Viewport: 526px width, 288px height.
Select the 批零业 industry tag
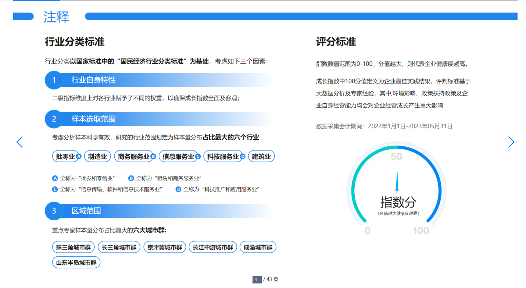(x=65, y=156)
